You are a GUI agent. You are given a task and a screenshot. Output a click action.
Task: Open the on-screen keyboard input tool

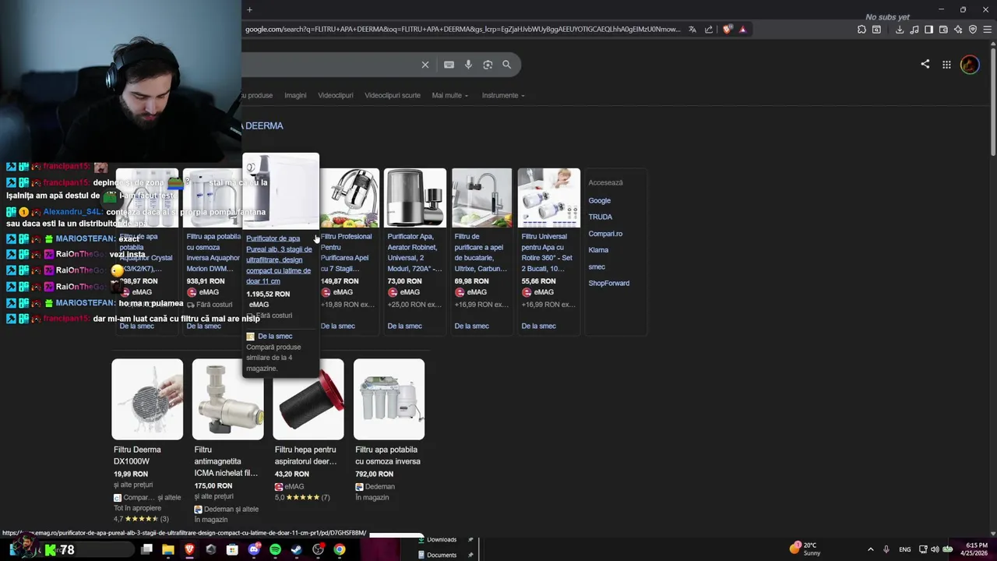449,65
